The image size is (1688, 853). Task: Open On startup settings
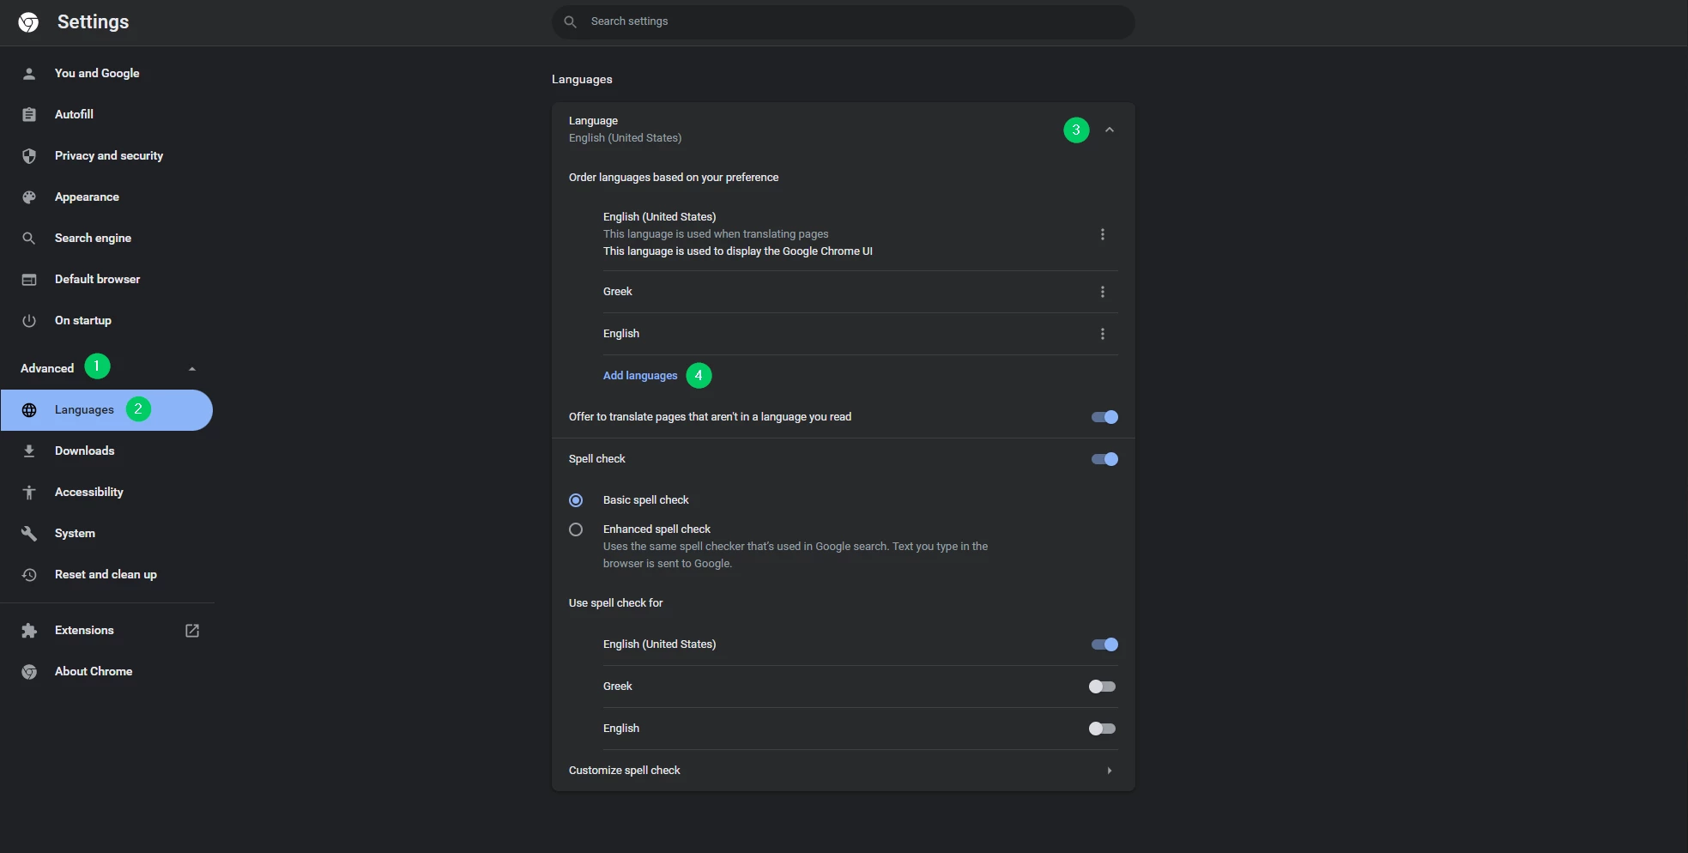107,321
